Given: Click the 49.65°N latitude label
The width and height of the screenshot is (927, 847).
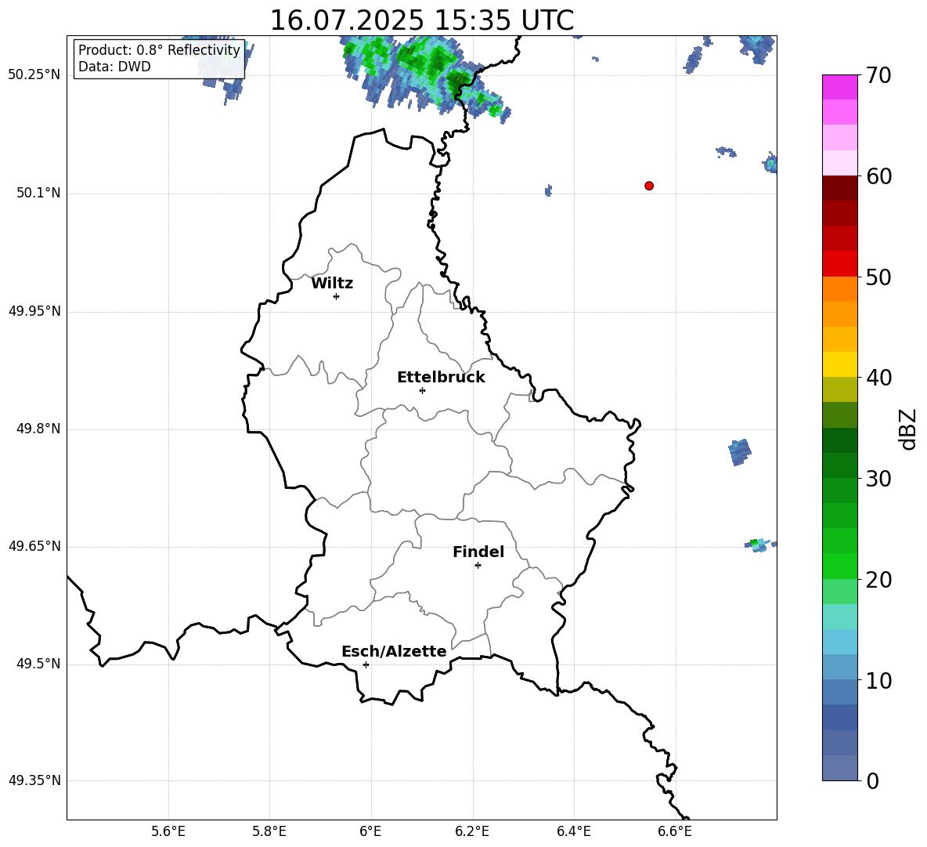Looking at the screenshot, I should 34,546.
